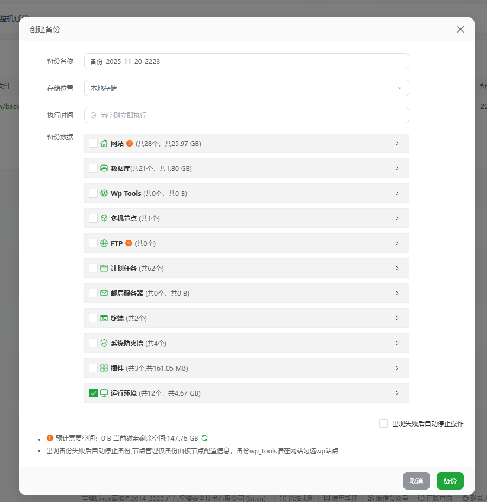
Task: Click the 计划任务 calendar icon
Action: coord(105,268)
